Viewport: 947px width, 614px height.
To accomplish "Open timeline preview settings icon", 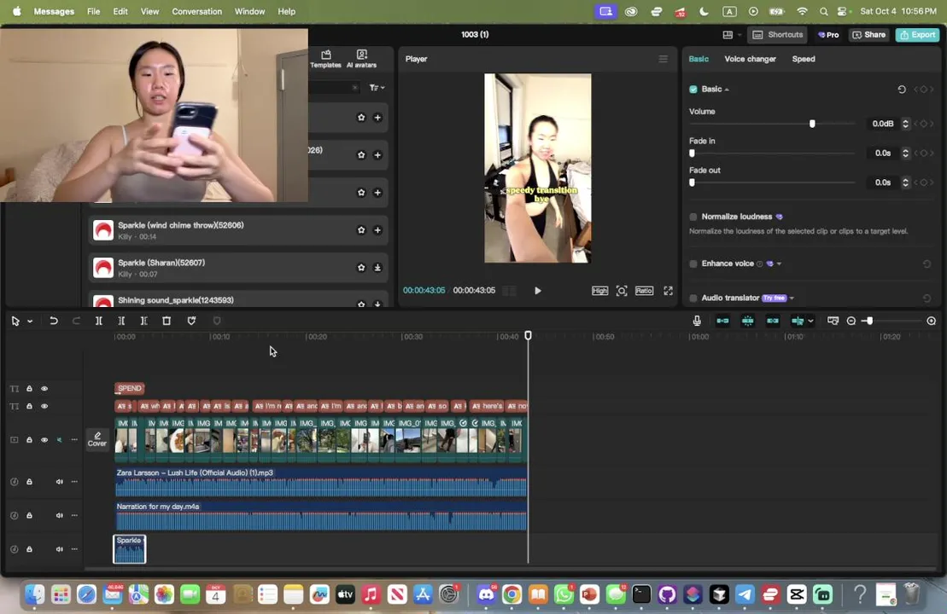I will click(833, 321).
